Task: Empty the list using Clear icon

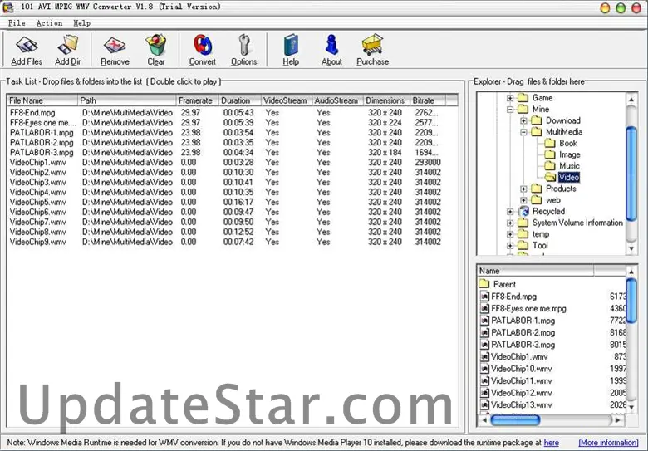Action: 156,51
